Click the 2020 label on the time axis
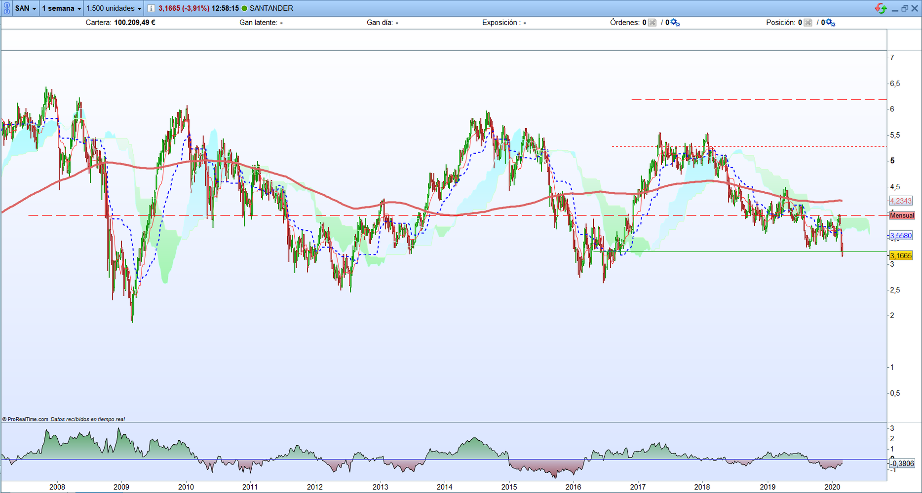Image resolution: width=922 pixels, height=493 pixels. [x=832, y=487]
